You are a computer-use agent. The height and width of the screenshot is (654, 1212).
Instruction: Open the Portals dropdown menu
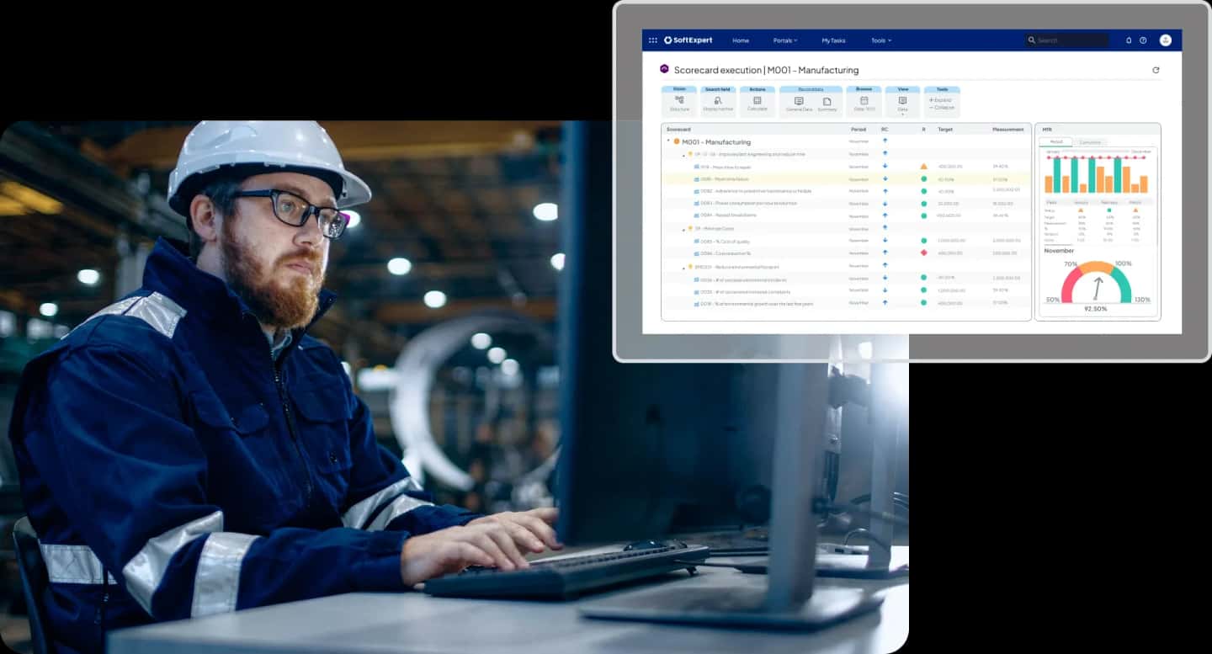coord(785,40)
